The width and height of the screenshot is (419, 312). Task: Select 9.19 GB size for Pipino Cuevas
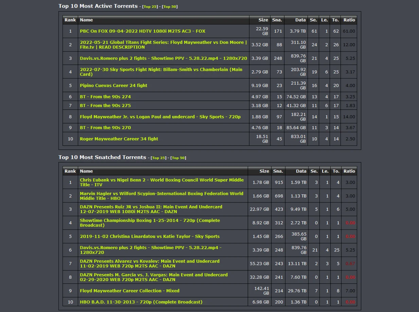pyautogui.click(x=260, y=85)
